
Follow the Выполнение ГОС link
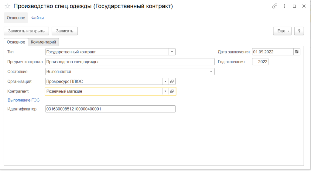click(23, 100)
